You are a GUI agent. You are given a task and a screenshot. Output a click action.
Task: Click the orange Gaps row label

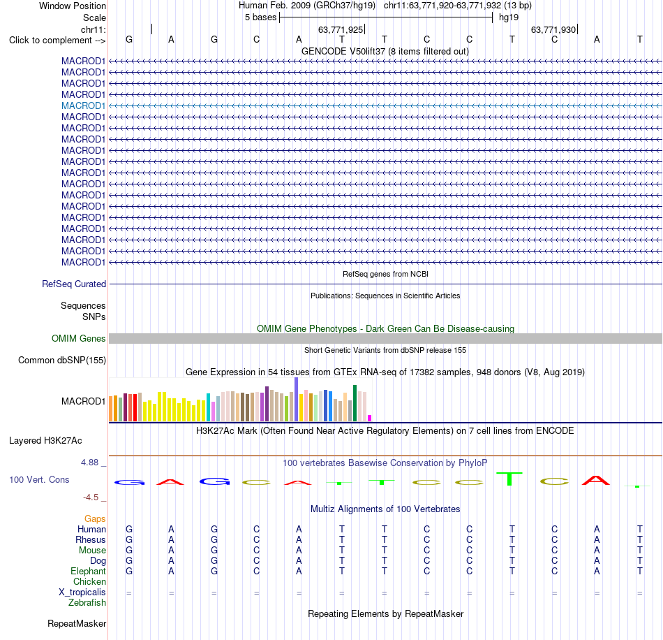tap(95, 519)
